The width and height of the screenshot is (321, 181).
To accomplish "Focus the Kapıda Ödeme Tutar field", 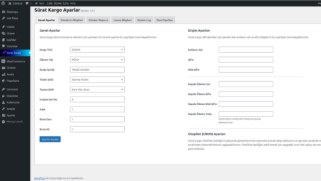I will click(x=246, y=114).
